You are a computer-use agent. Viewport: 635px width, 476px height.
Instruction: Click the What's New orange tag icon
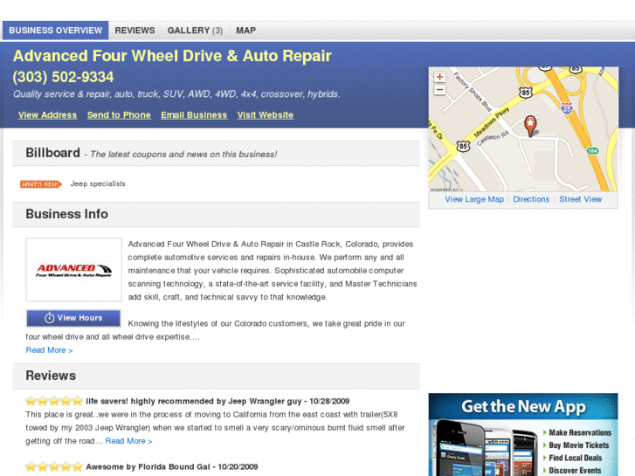coord(41,184)
